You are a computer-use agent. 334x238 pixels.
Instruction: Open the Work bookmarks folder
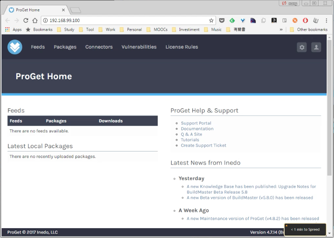(x=107, y=29)
